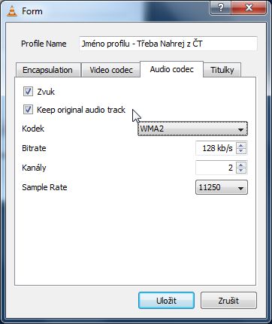The image size is (272, 324).
Task: Decrease Bitrate with the down arrow
Action: 241,151
